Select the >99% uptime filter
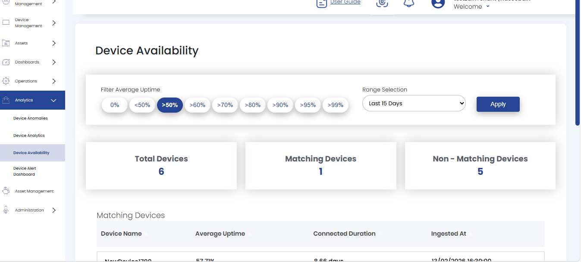This screenshot has width=581, height=262. click(x=336, y=105)
